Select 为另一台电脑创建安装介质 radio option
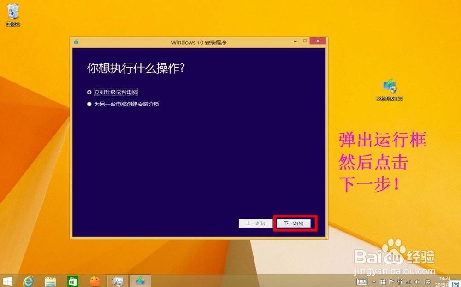 click(123, 104)
